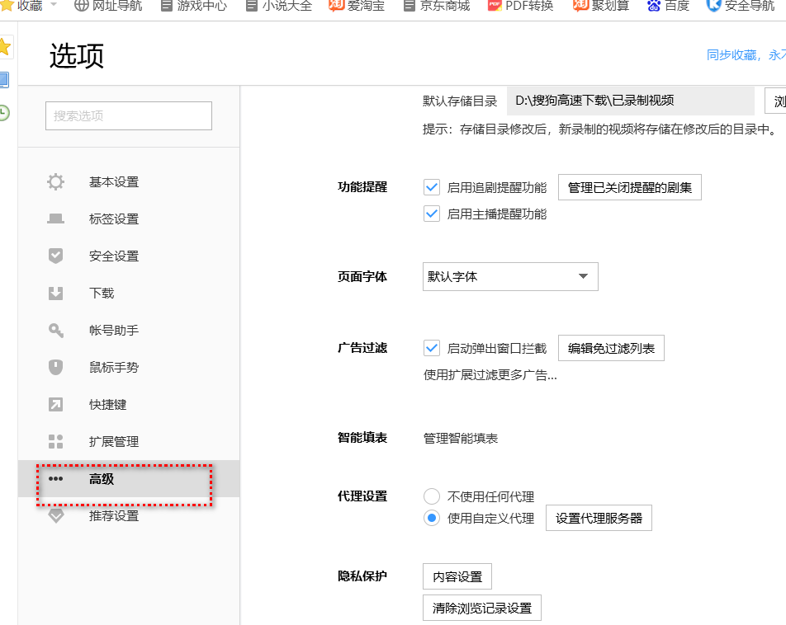The height and width of the screenshot is (625, 786).
Task: Click the shield icon for 安全设置
Action: (55, 256)
